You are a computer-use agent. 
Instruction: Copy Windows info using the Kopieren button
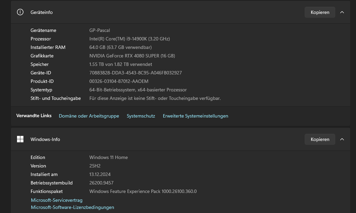pyautogui.click(x=320, y=139)
